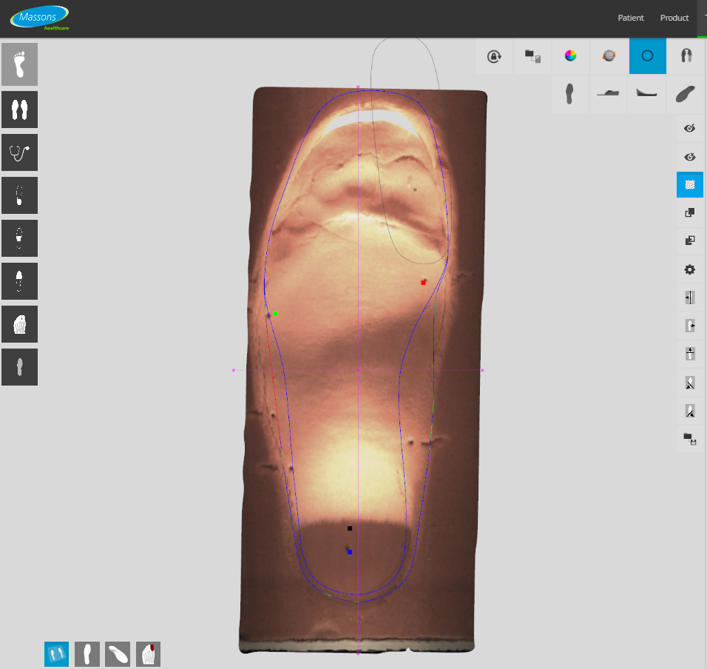This screenshot has height=669, width=707.
Task: Select the blue two-feet scan plate button
Action: (56, 654)
